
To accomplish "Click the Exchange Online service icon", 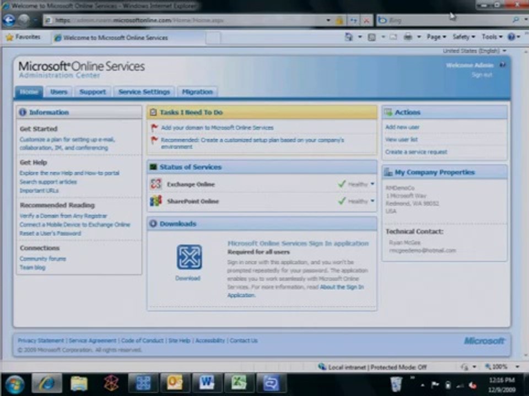I will coord(156,184).
